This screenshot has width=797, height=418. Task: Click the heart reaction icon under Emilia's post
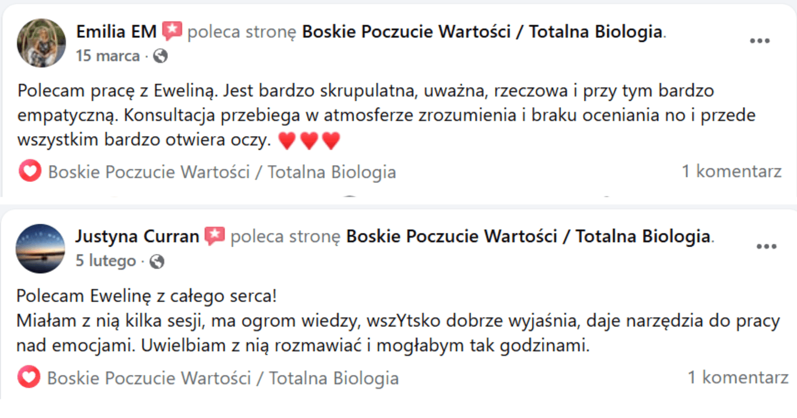pyautogui.click(x=30, y=172)
